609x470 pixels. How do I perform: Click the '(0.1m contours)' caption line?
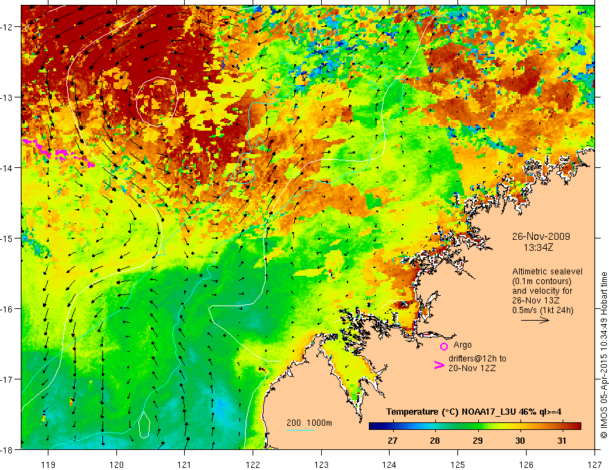(x=542, y=281)
